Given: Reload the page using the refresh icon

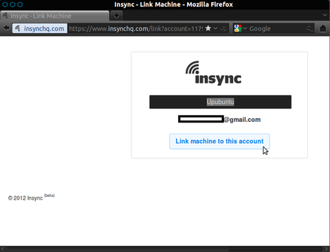Looking at the screenshot, I should point(223,28).
